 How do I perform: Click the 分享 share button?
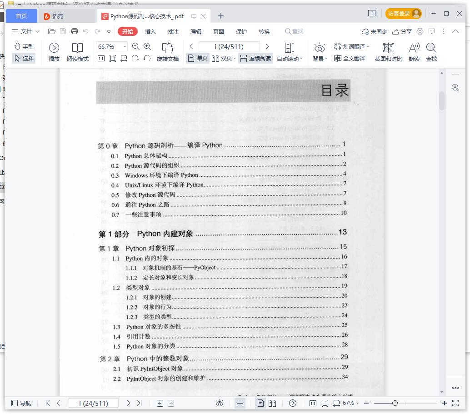(x=402, y=31)
